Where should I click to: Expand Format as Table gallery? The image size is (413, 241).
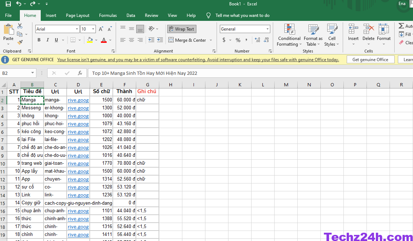pos(313,35)
